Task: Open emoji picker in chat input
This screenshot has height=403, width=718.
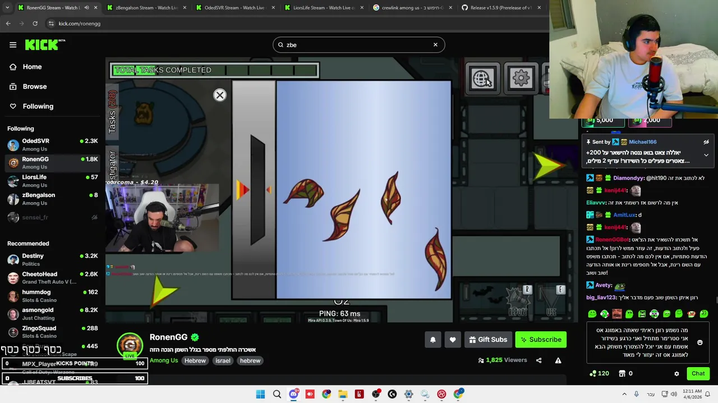Action: (x=699, y=343)
